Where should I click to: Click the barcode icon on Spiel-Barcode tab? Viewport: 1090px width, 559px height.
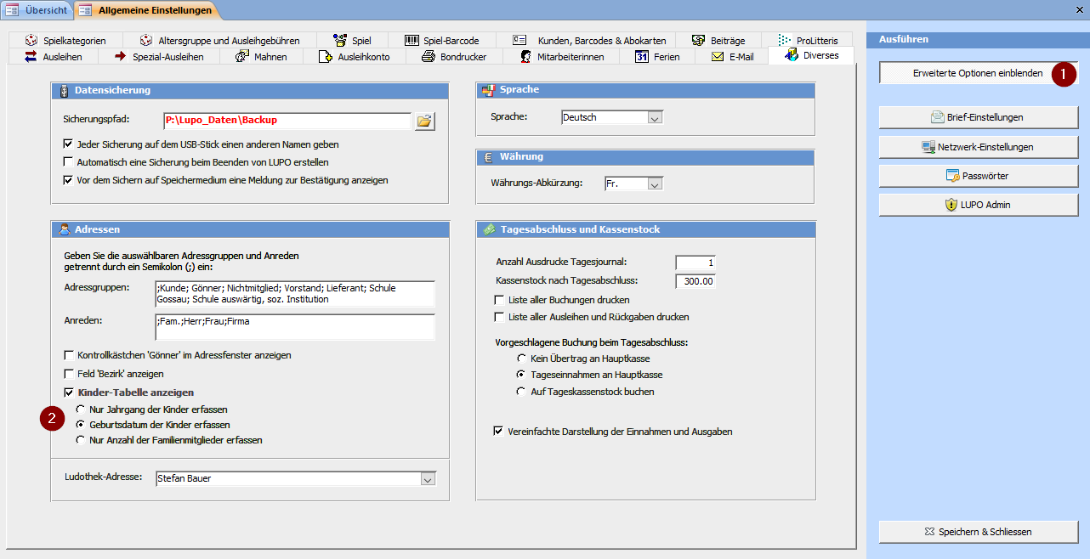[x=412, y=40]
